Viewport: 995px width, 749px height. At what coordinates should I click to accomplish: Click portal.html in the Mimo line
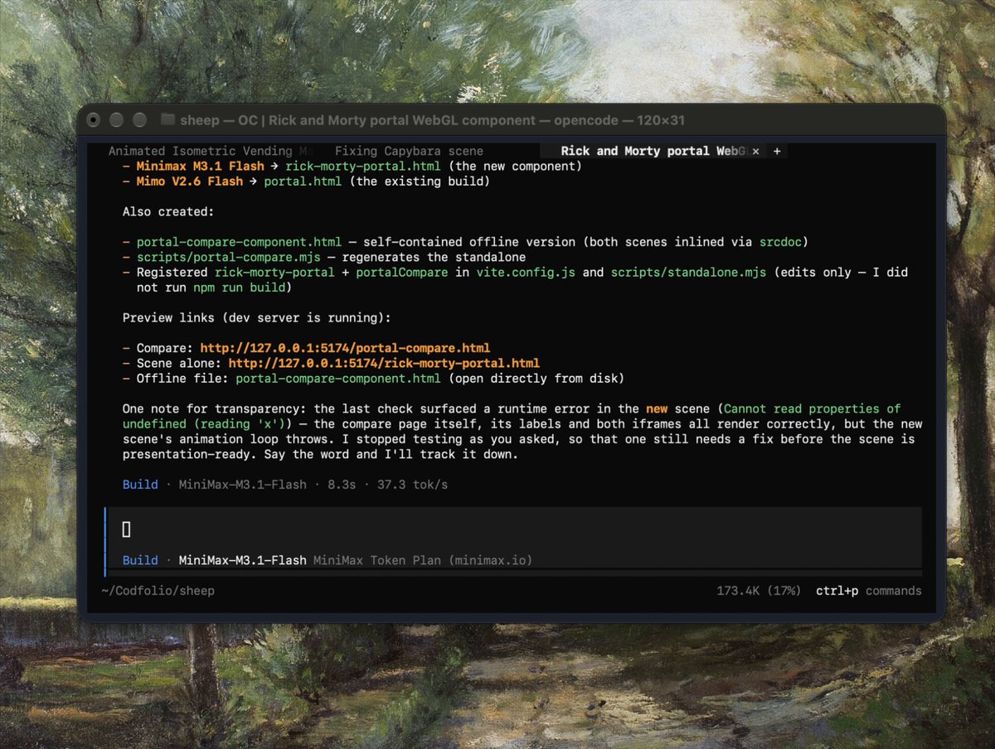(x=303, y=181)
